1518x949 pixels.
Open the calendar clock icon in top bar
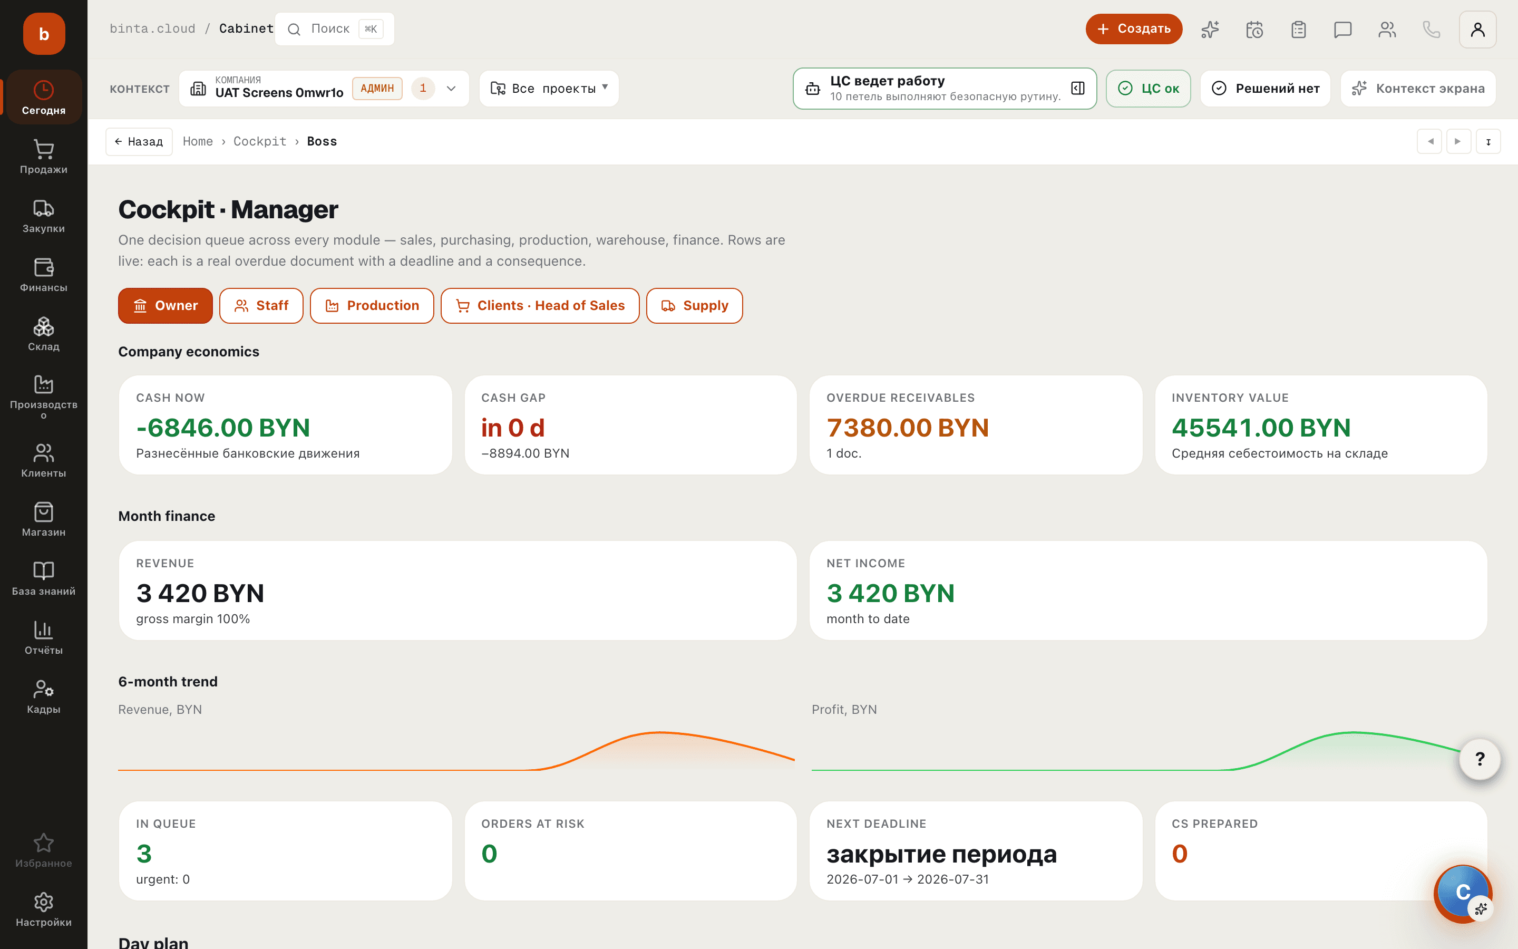click(1254, 30)
